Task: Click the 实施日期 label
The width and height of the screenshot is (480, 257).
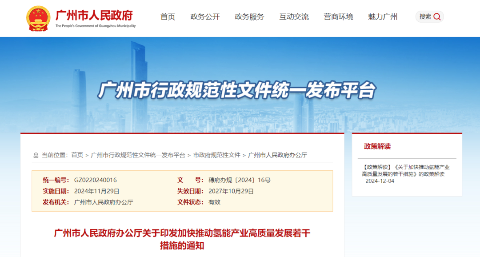Action: 56,191
